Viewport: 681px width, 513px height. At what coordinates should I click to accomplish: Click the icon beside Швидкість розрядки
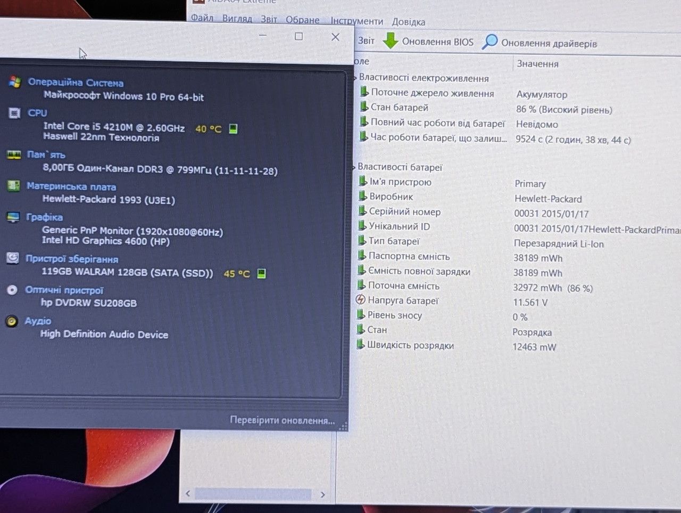(x=361, y=345)
